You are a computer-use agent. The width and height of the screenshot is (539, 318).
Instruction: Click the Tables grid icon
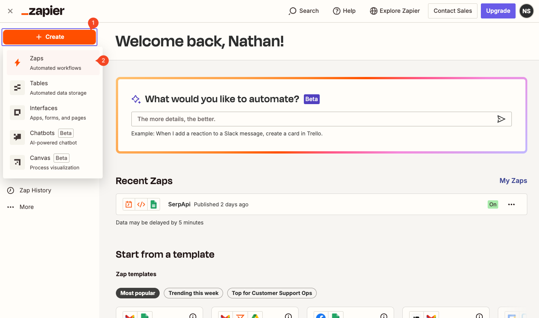[x=17, y=88]
